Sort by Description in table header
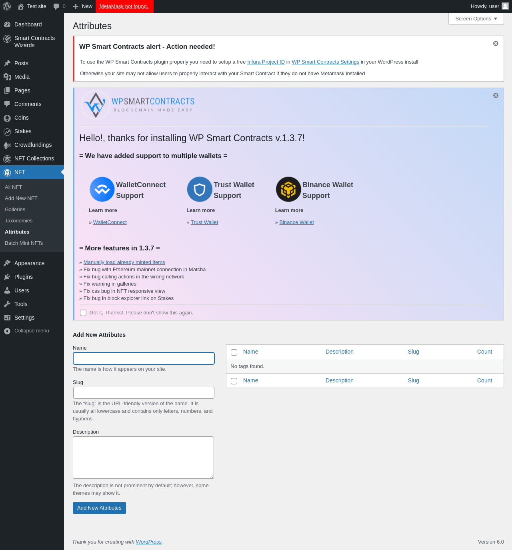 340,352
